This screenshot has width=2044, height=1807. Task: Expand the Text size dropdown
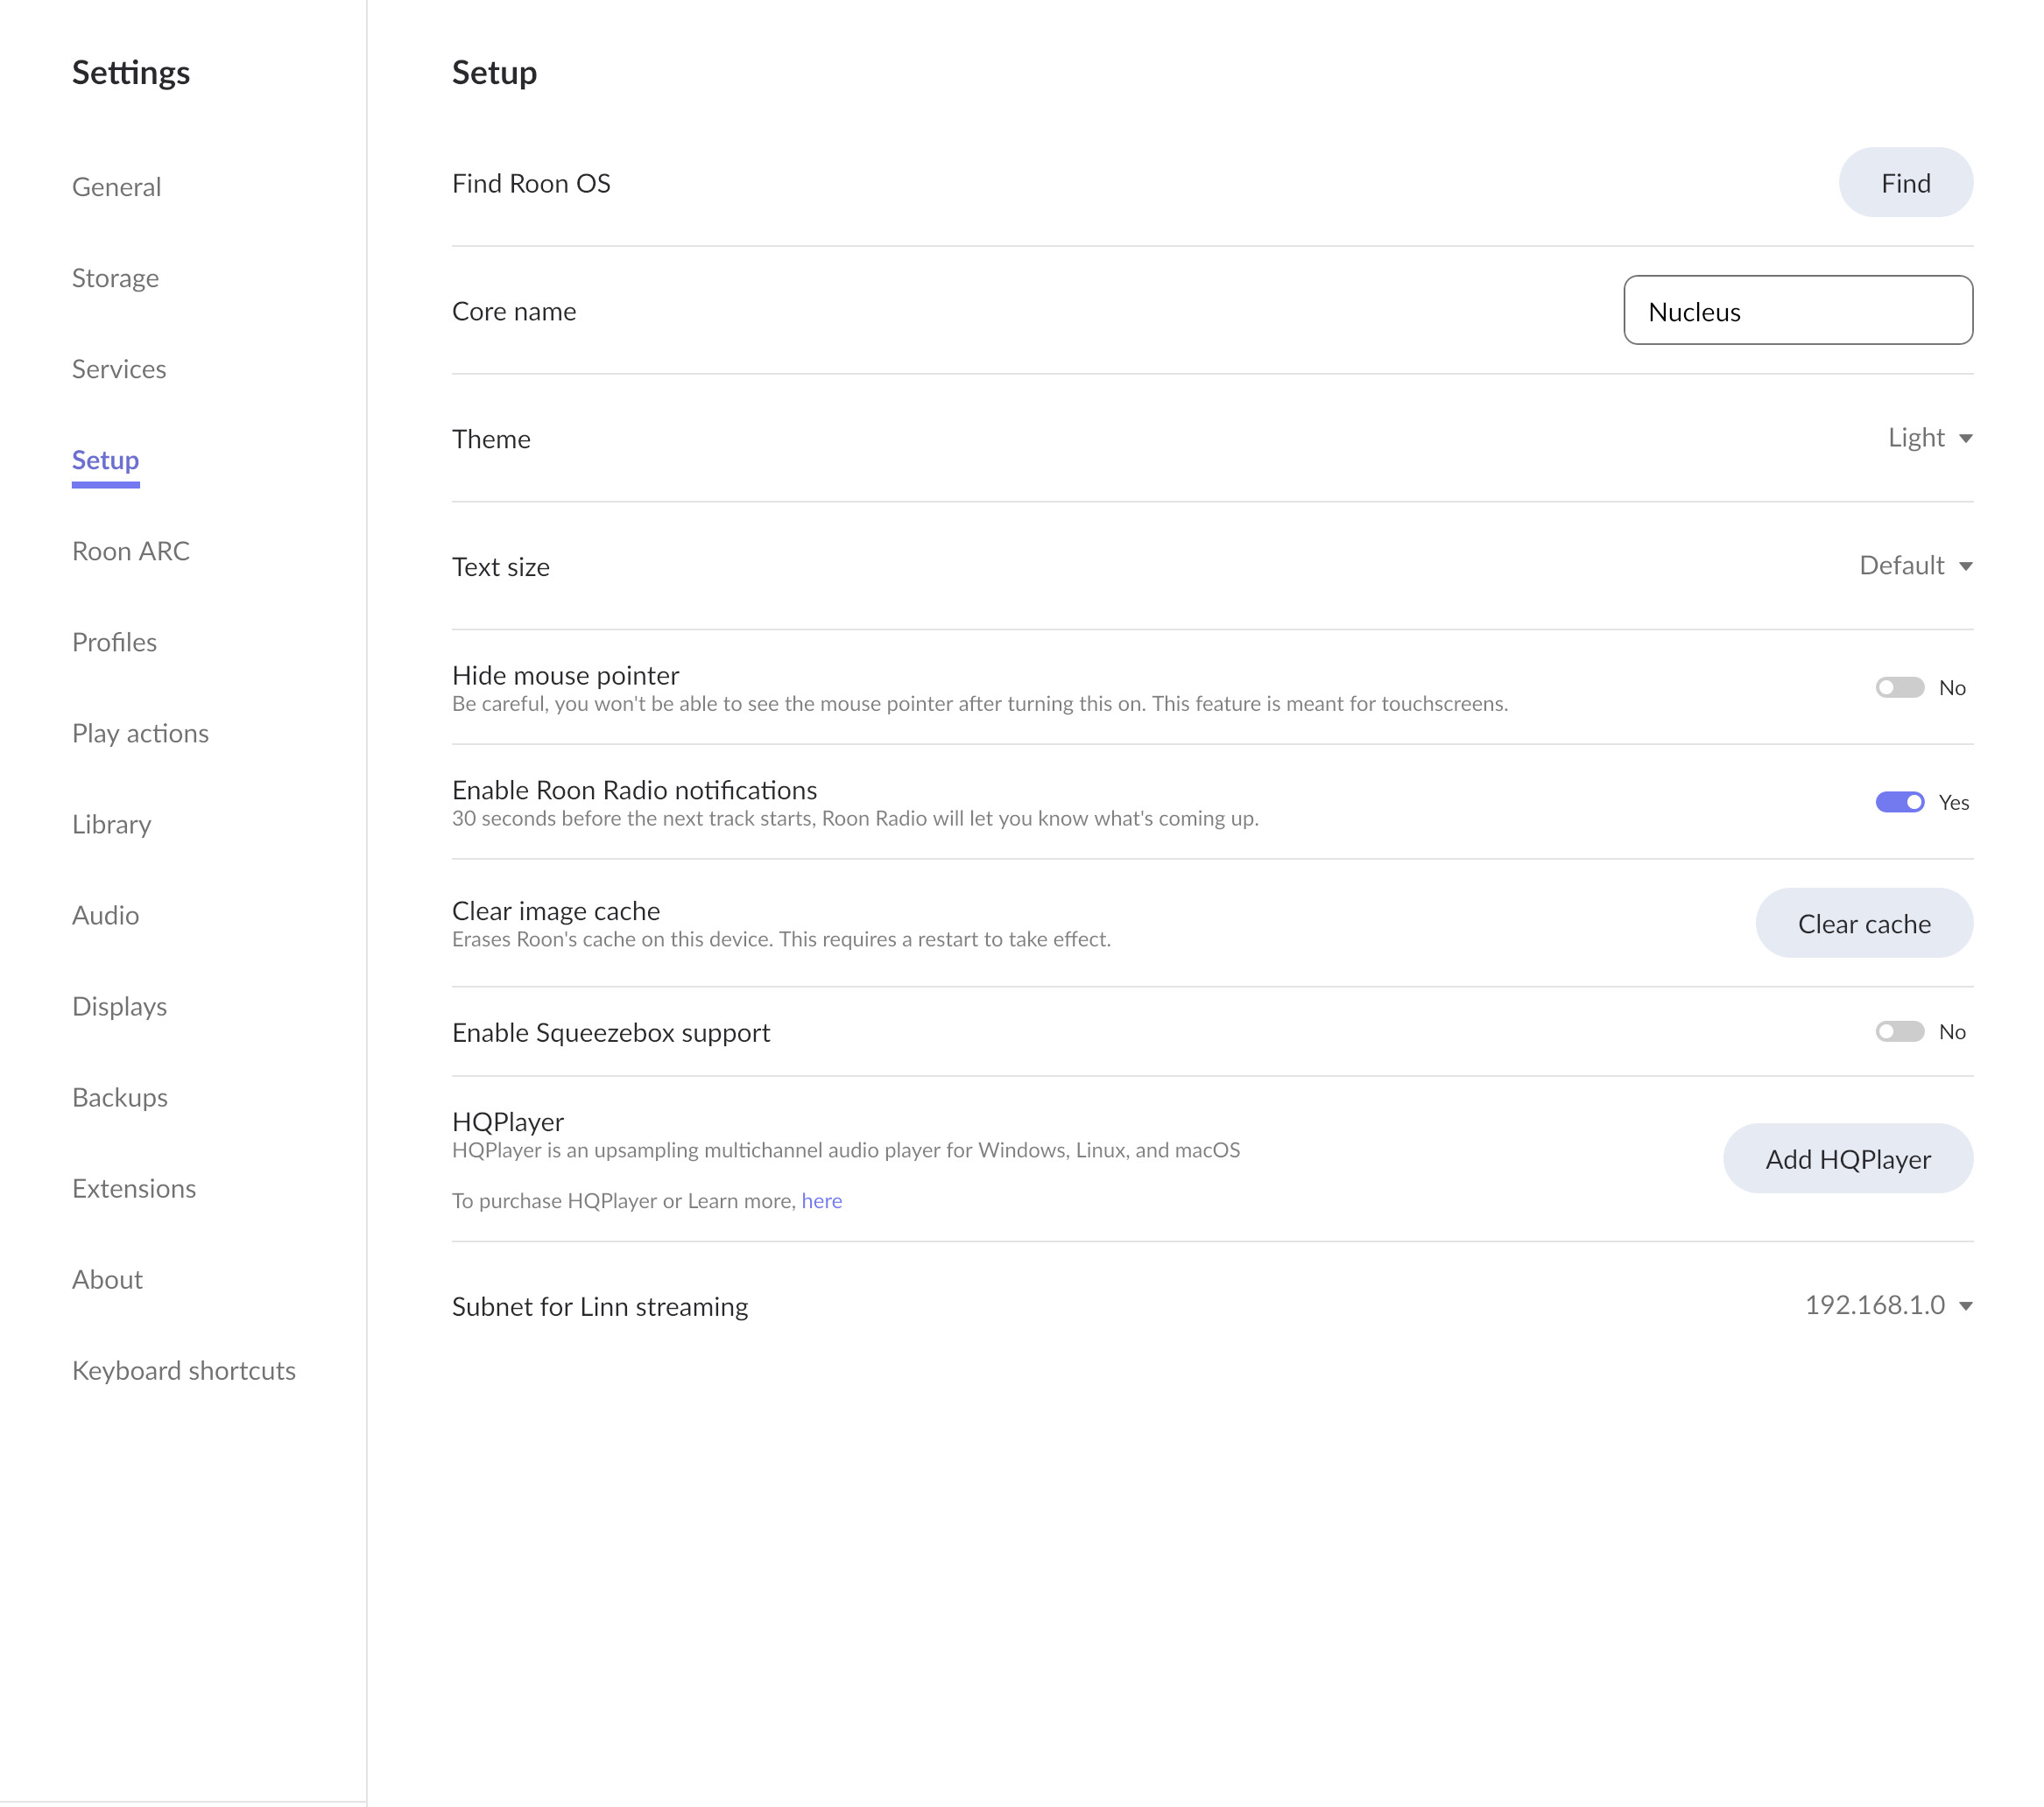point(1915,566)
